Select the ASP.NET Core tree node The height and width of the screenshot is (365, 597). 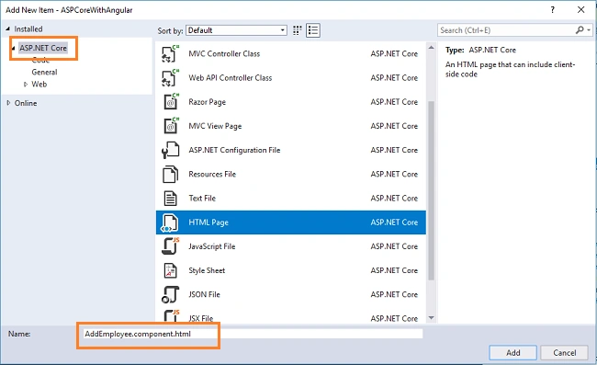(43, 48)
